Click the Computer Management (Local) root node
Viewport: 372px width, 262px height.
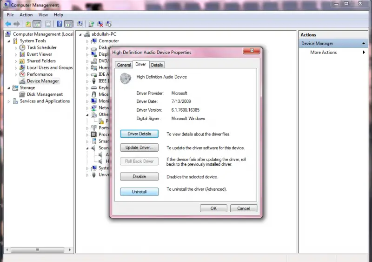click(43, 34)
